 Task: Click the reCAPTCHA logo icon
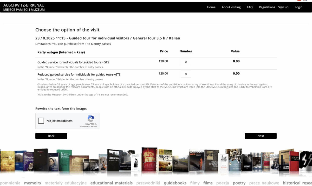coord(90,119)
